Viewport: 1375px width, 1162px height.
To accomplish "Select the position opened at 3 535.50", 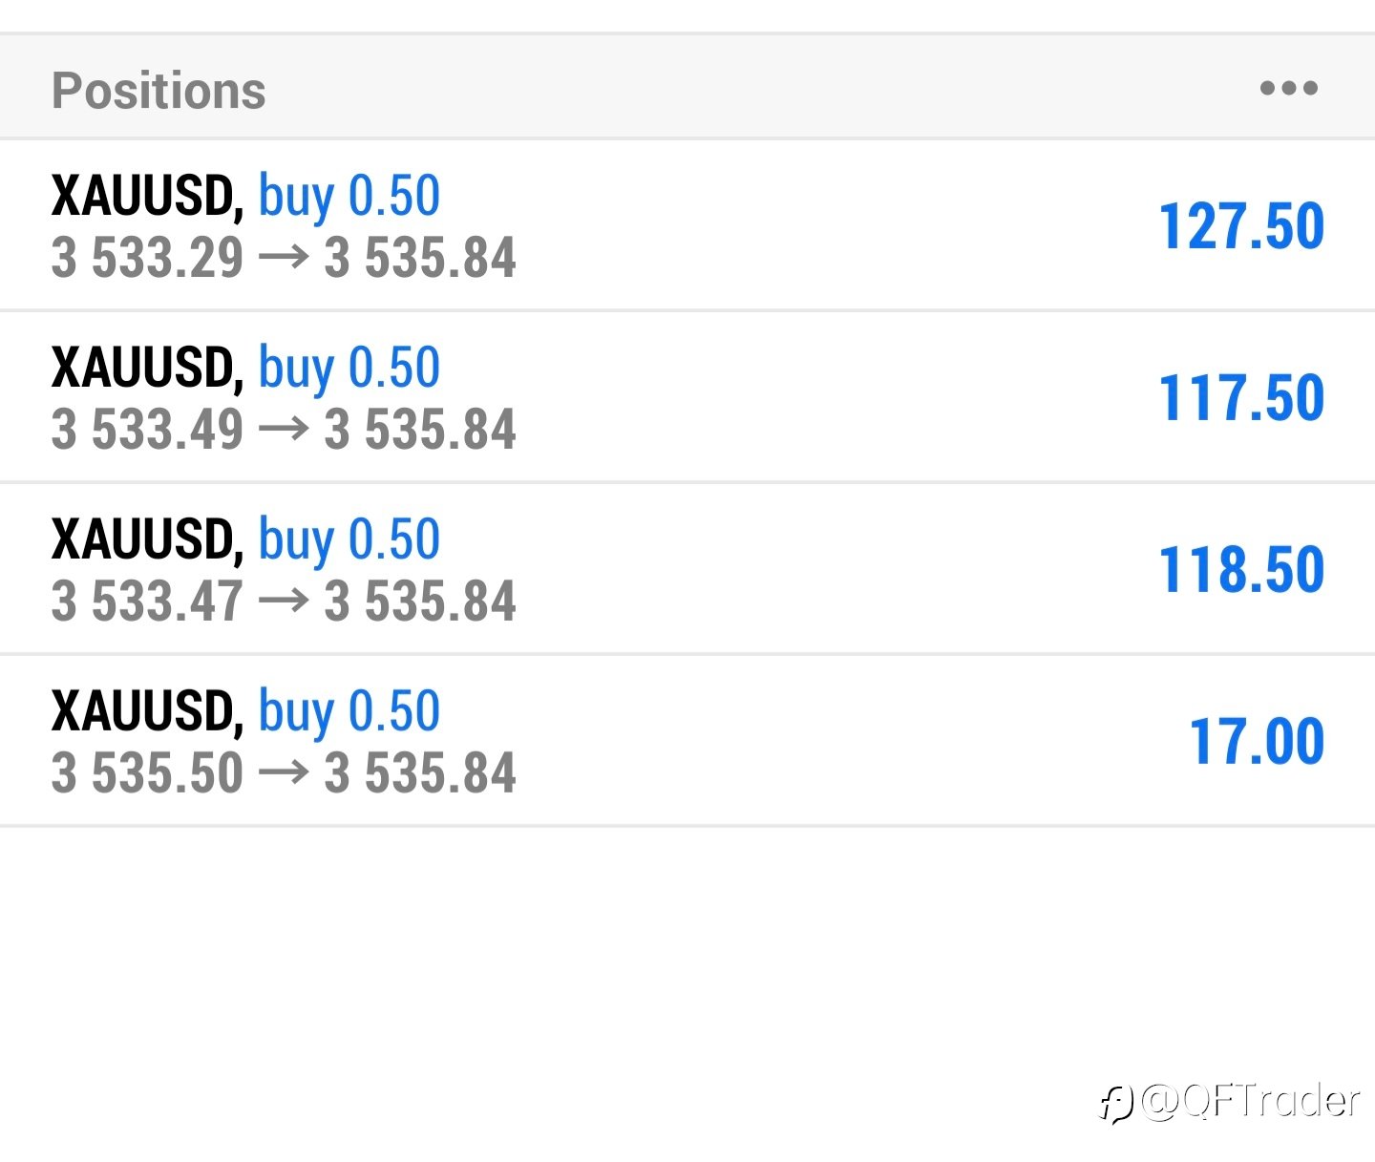I will tap(687, 741).
